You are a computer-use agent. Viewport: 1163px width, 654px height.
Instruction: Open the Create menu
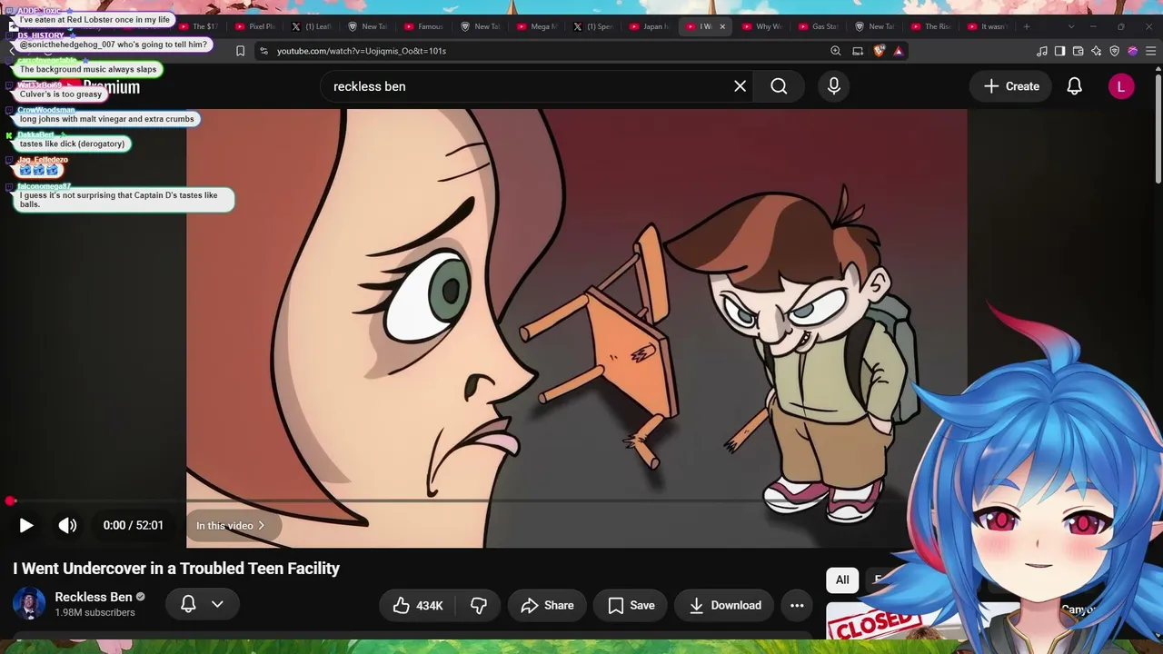click(x=1011, y=86)
